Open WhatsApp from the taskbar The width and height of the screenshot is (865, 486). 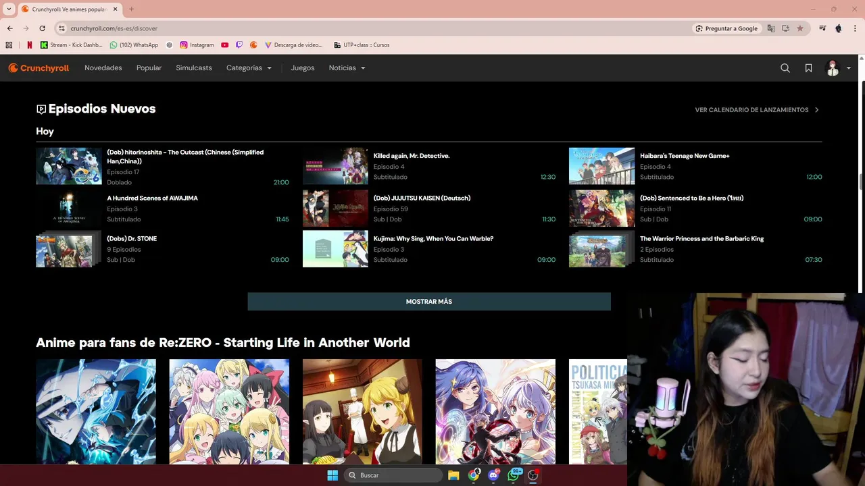(514, 475)
